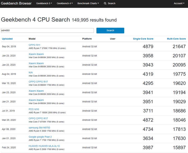Screen dimensions: 188x153
Task: Focus the sdm660 search input field
Action: point(47,30)
